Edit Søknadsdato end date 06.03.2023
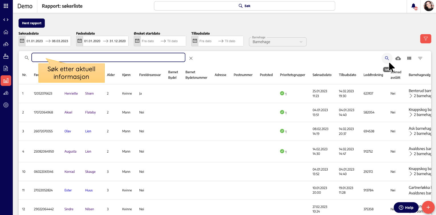This screenshot has width=436, height=215. [60, 41]
